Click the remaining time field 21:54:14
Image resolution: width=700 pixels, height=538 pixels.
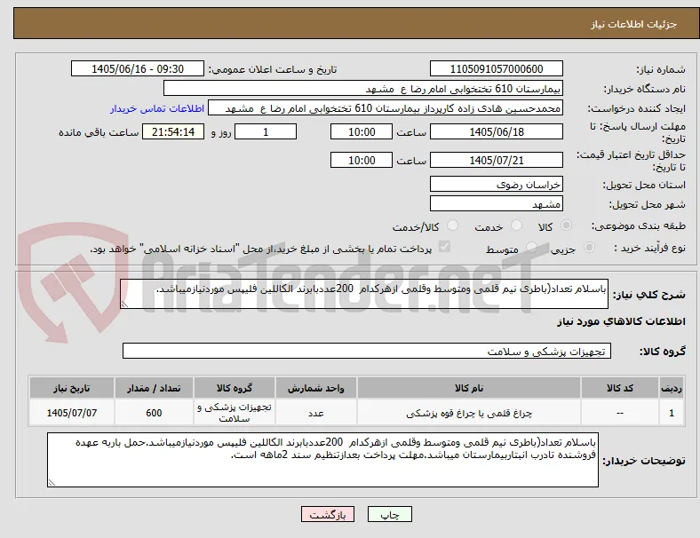tap(173, 132)
